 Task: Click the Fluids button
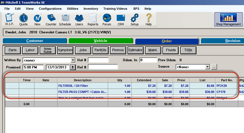[x=171, y=50]
